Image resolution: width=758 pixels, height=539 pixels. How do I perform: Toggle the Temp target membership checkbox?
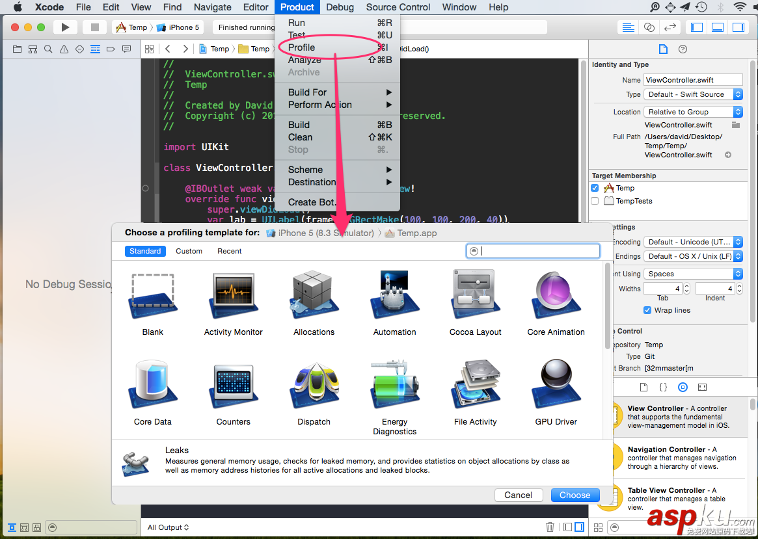595,187
